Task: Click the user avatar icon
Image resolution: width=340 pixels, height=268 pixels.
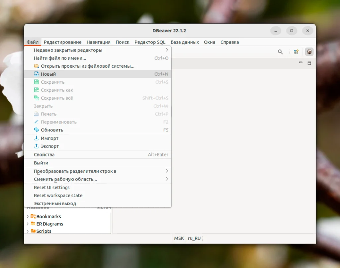Action: [309, 52]
